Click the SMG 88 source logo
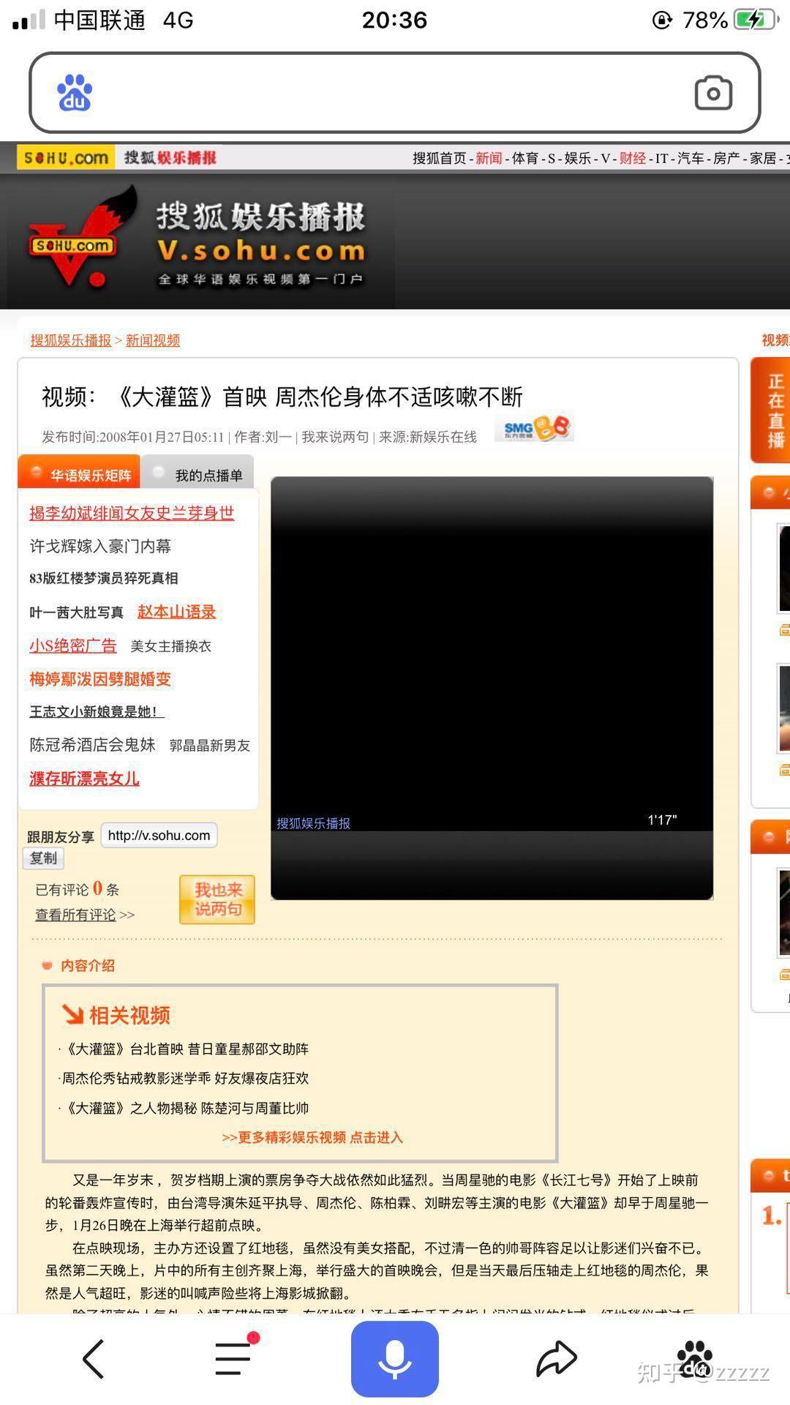 (x=534, y=429)
